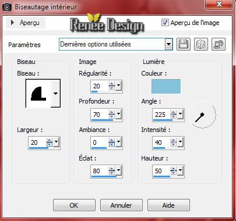Click the Aide button

[168, 205]
